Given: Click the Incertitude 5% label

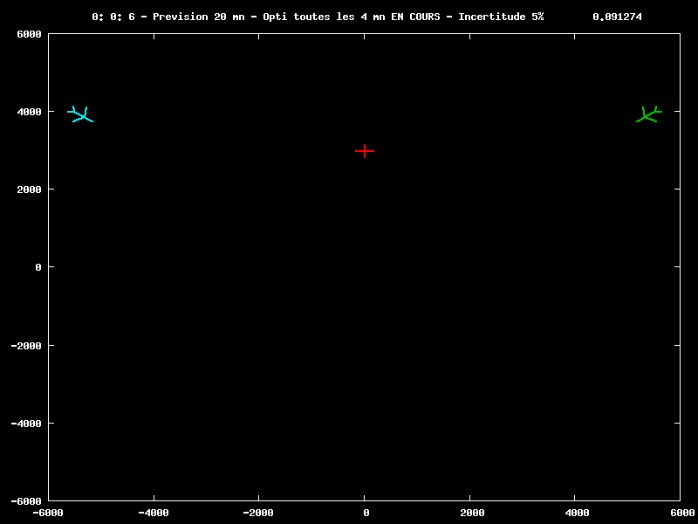Looking at the screenshot, I should [x=501, y=17].
